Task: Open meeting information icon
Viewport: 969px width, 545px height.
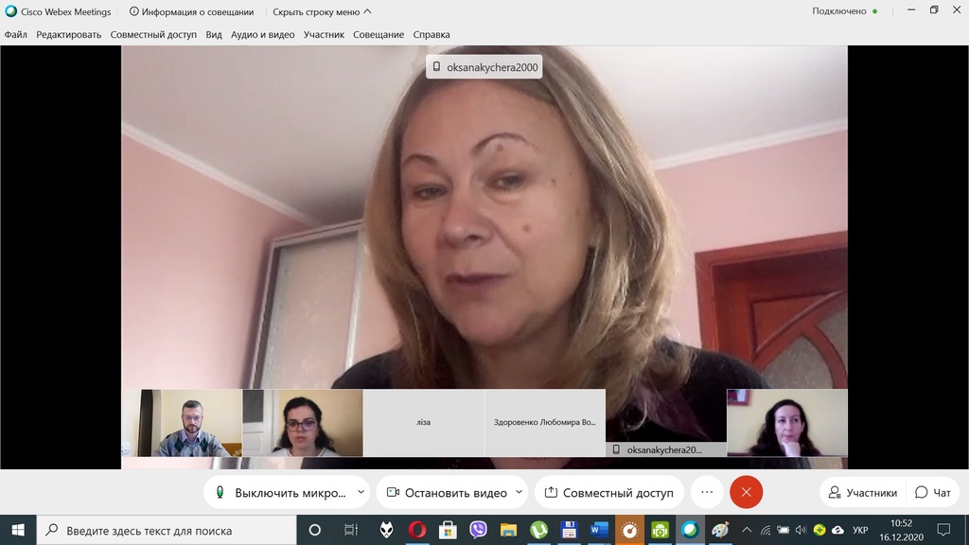Action: click(x=134, y=11)
